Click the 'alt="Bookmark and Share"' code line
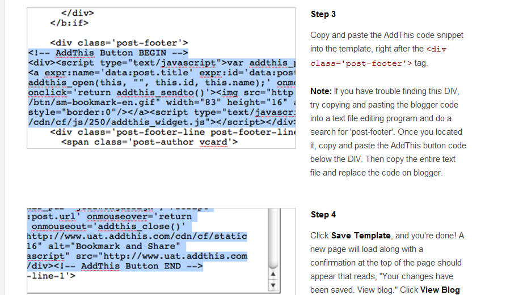This screenshot has height=295, width=523. [115, 246]
